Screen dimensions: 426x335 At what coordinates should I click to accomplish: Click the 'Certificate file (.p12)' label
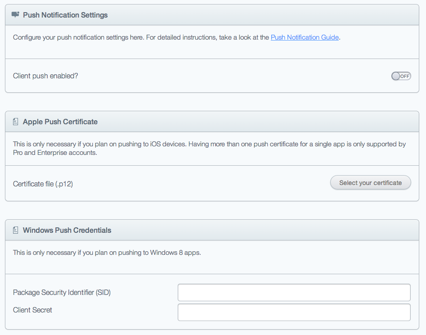(x=43, y=184)
